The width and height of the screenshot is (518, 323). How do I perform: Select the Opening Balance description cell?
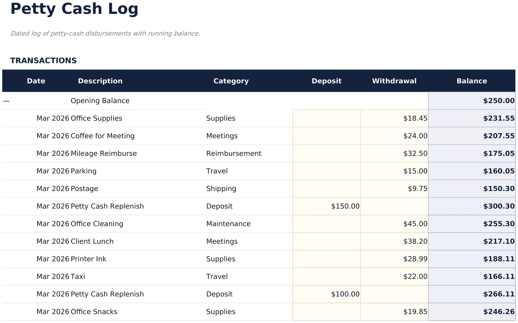138,101
